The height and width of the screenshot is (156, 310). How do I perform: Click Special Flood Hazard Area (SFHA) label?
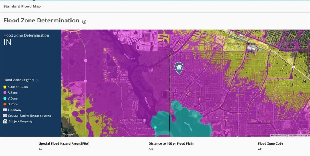pos(64,143)
